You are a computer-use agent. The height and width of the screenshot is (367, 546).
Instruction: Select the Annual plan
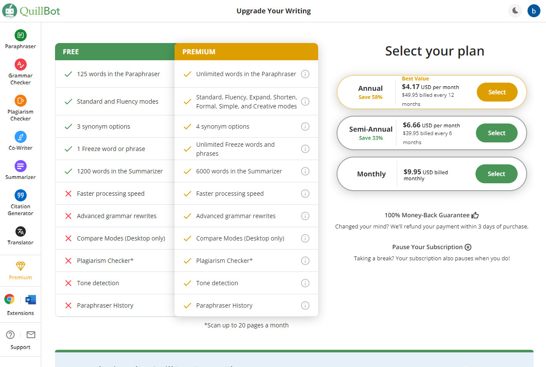coord(497,92)
